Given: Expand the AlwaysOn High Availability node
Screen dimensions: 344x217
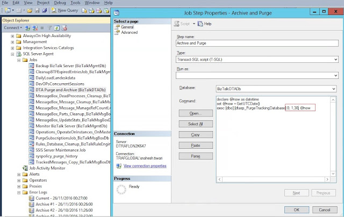Looking at the screenshot, I should [x=12, y=36].
